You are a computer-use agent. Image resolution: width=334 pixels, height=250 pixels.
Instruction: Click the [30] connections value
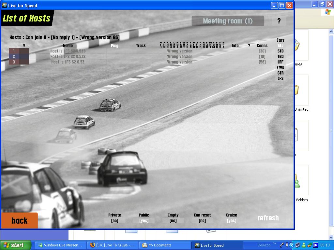262,51
